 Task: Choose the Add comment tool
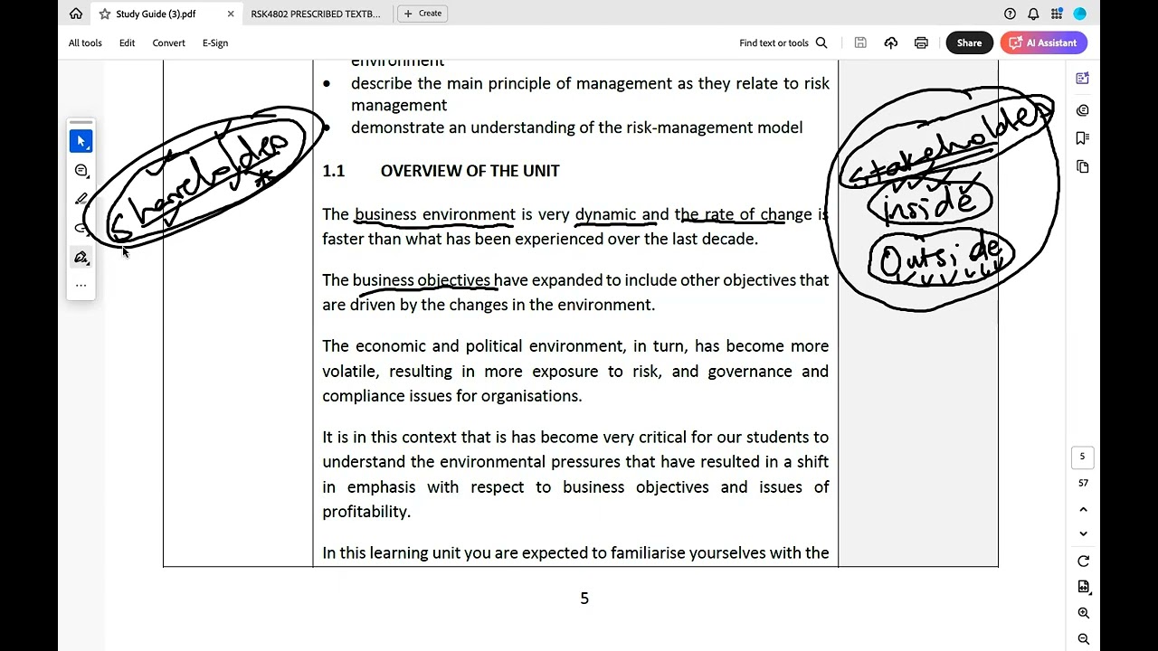[x=81, y=170]
